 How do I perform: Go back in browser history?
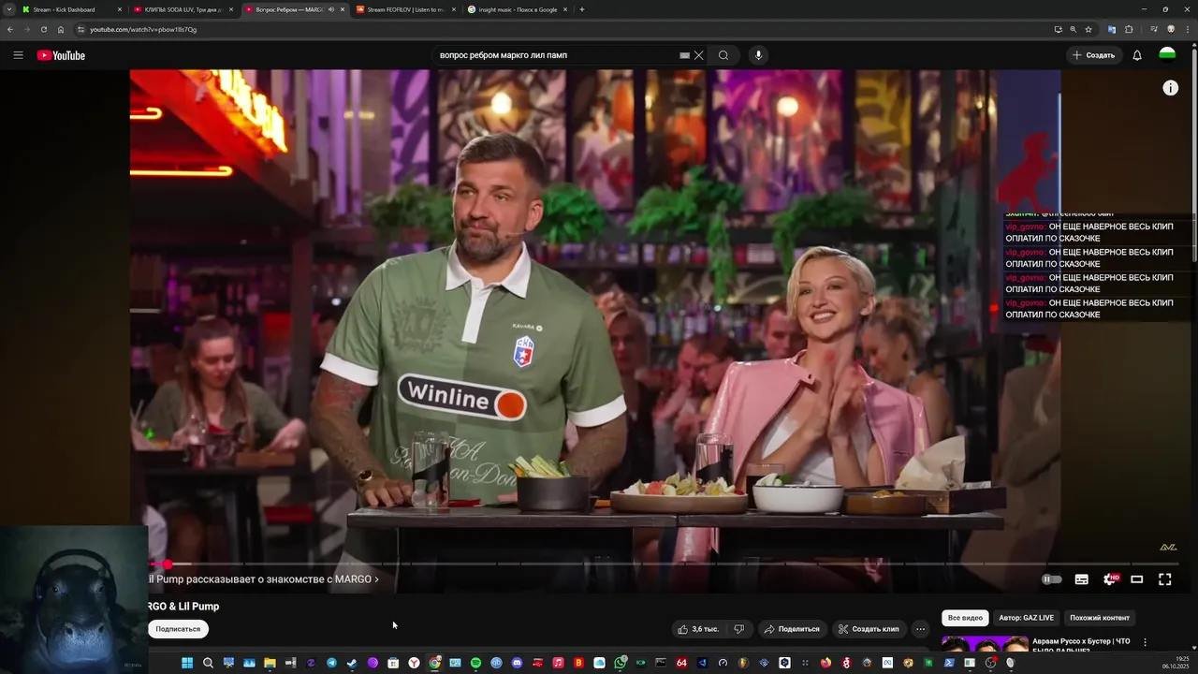pos(10,29)
